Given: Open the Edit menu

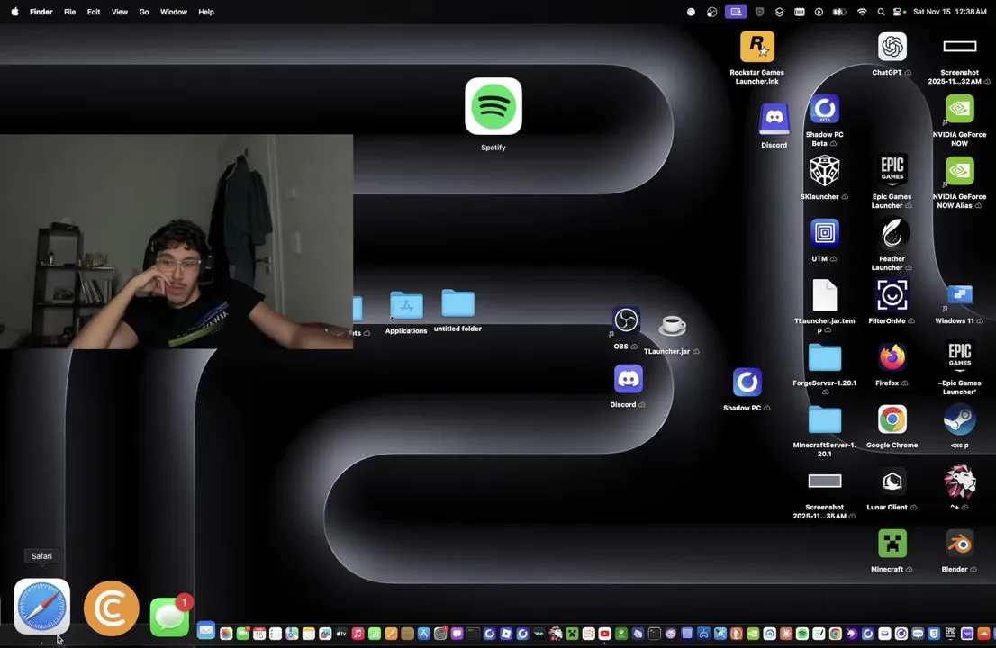Looking at the screenshot, I should [94, 12].
